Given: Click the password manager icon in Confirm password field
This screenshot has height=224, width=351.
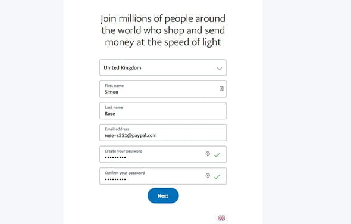Looking at the screenshot, I should point(208,176).
